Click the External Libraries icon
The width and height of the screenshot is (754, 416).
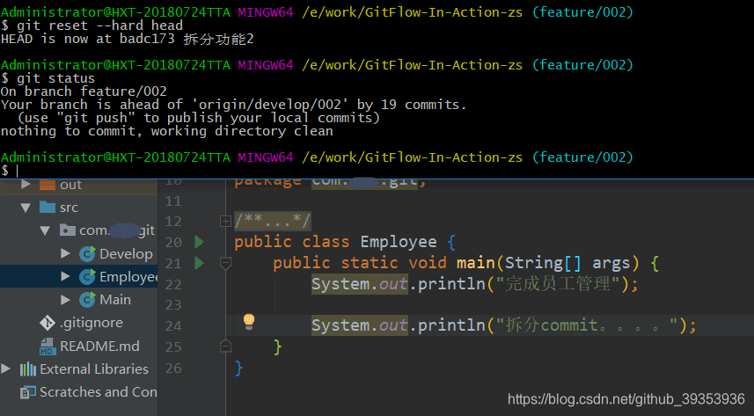click(x=28, y=369)
